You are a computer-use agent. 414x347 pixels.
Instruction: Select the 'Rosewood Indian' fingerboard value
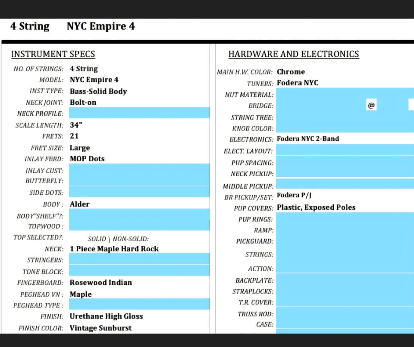pyautogui.click(x=101, y=283)
